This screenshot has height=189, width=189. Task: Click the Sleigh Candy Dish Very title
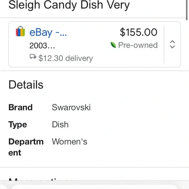pos(69,5)
